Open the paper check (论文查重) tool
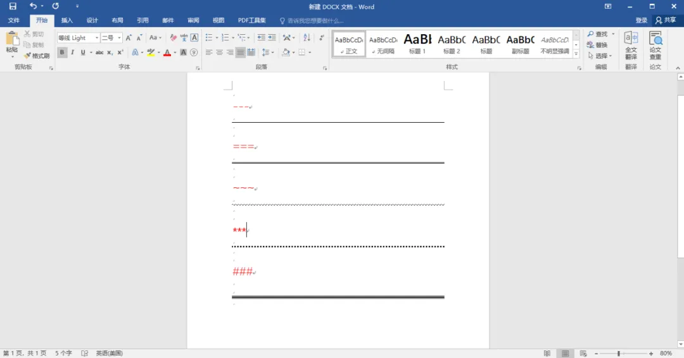684x358 pixels. tap(655, 46)
